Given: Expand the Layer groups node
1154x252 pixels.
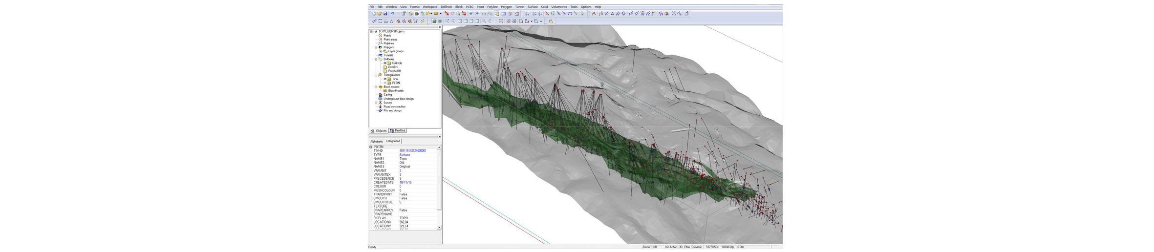Looking at the screenshot, I should (x=381, y=51).
